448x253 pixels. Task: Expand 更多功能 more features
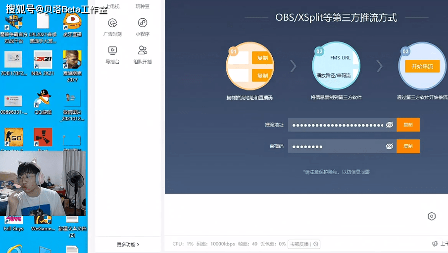click(128, 245)
